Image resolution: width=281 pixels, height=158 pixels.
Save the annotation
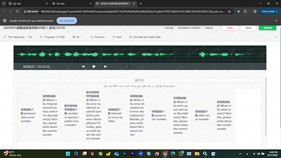248,28
